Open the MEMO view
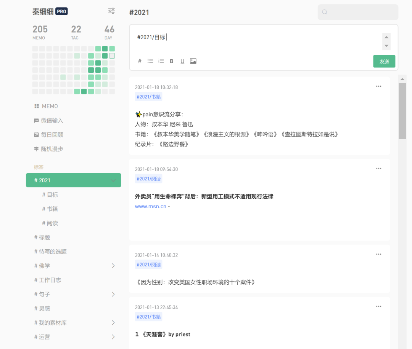This screenshot has width=412, height=349. [x=46, y=106]
